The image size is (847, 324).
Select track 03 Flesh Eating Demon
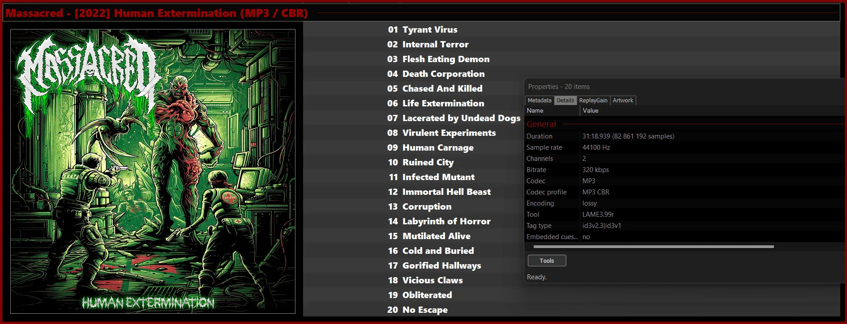pyautogui.click(x=438, y=59)
